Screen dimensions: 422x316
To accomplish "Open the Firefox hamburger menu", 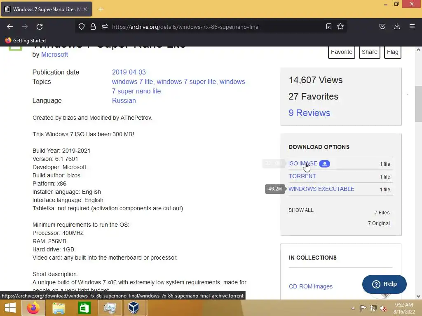I will [x=412, y=26].
